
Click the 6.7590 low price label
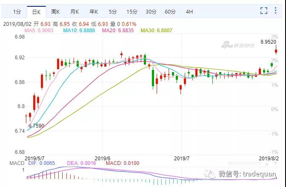pos(36,126)
